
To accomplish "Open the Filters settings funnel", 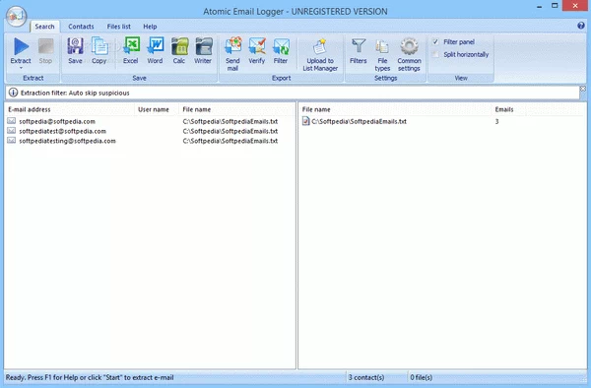I will [x=359, y=51].
